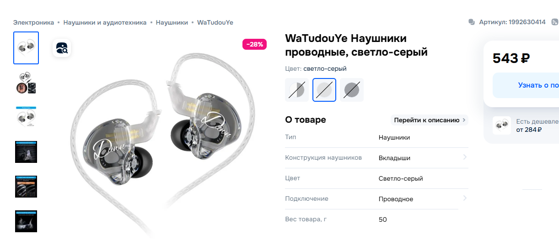
Task: Click the -28% discount badge
Action: click(254, 44)
